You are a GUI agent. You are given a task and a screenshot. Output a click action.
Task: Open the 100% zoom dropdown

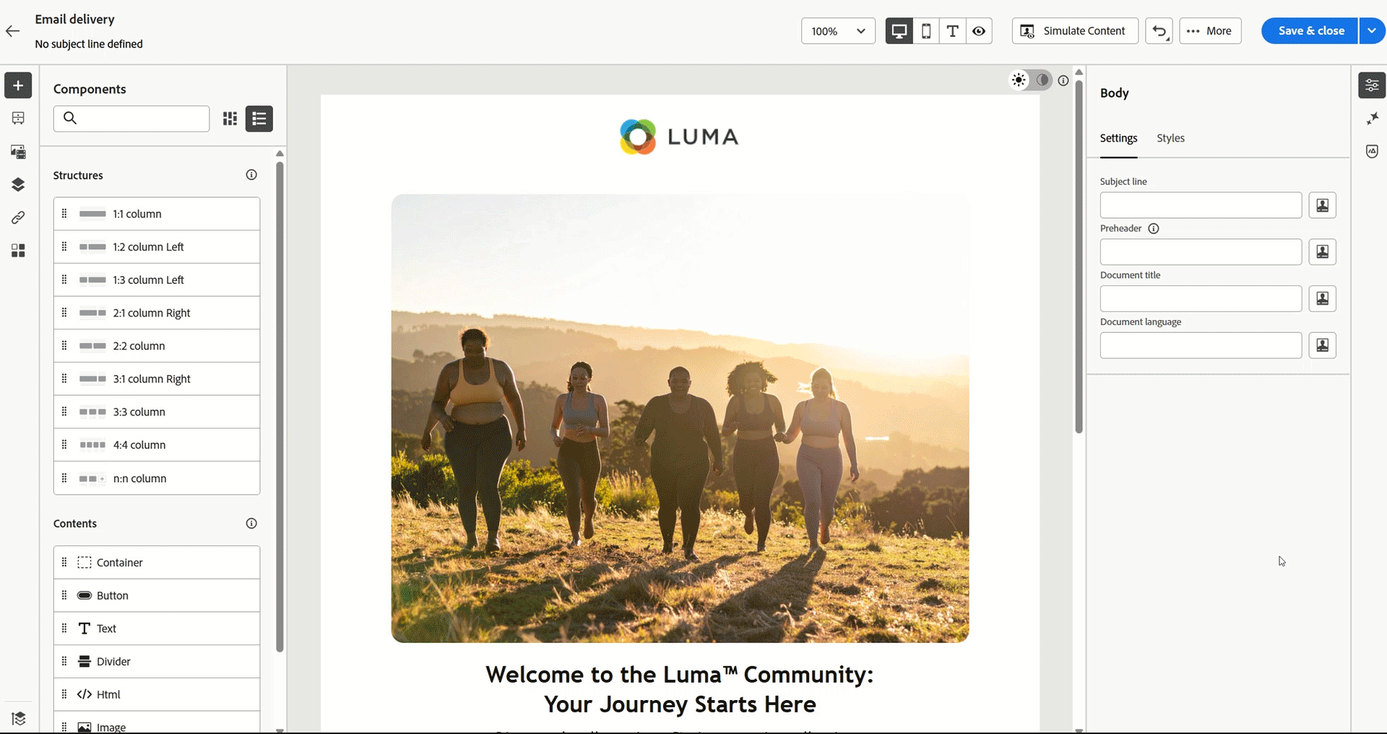pos(838,31)
